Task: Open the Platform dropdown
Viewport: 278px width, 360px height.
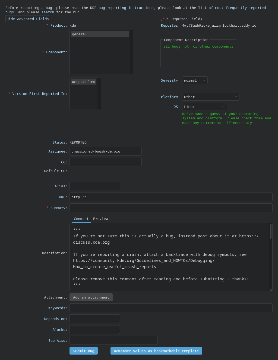Action: click(x=211, y=97)
